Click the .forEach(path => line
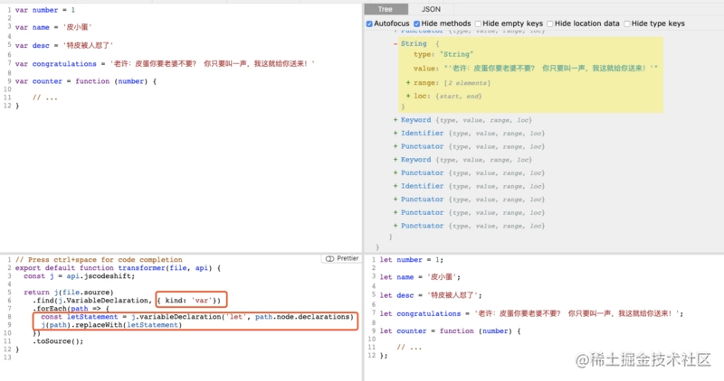This screenshot has width=724, height=381. [x=71, y=309]
